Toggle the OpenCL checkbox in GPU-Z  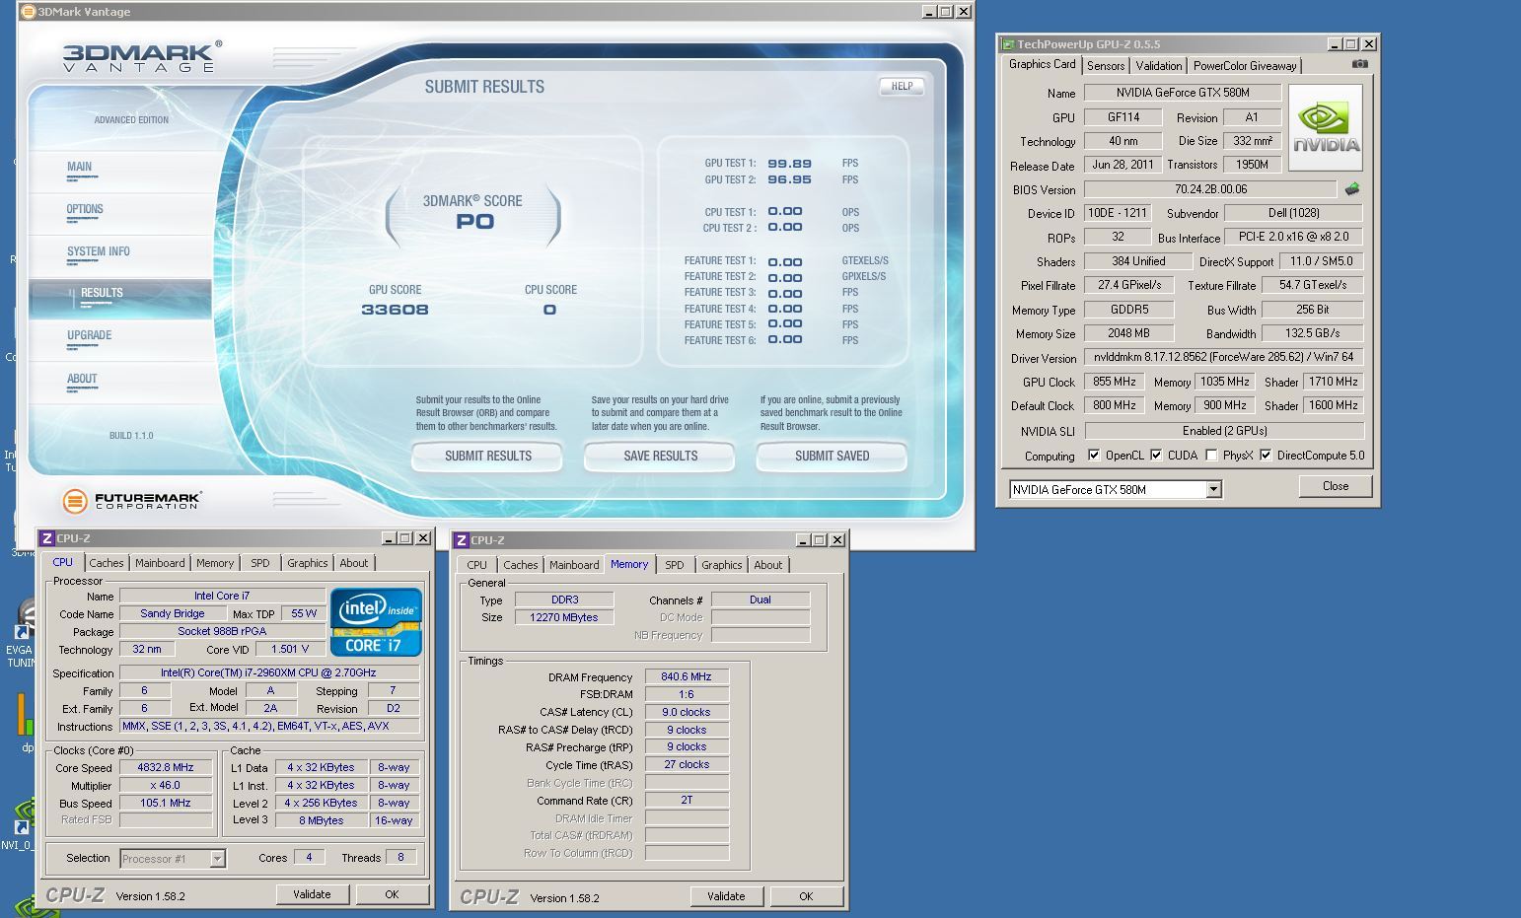click(1093, 456)
